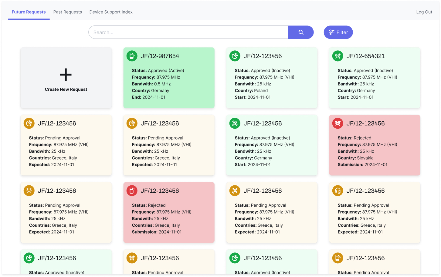
Task: Click the orange walkie-talkie icon on the pending card
Action: 338,258
